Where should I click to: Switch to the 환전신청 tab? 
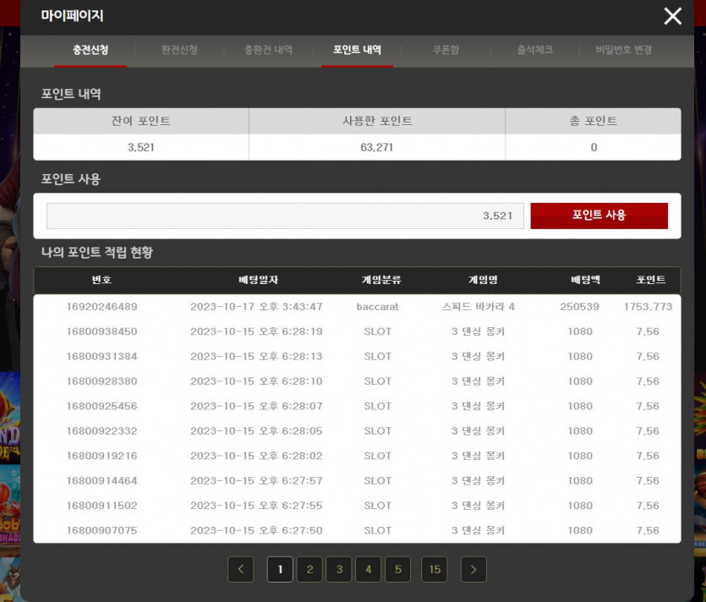point(179,50)
